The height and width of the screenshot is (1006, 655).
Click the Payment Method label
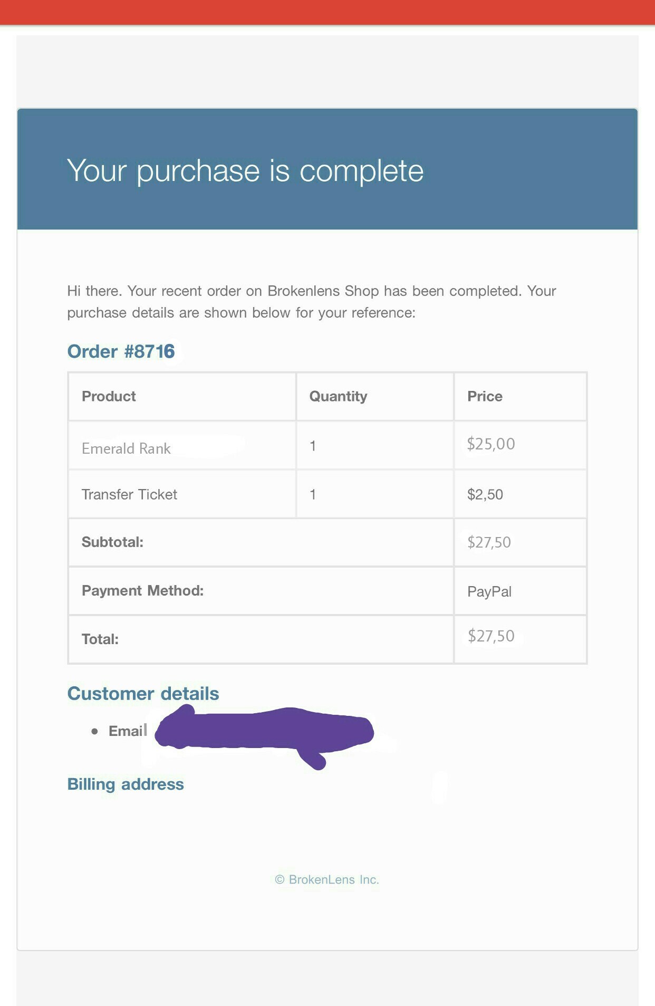pyautogui.click(x=142, y=590)
